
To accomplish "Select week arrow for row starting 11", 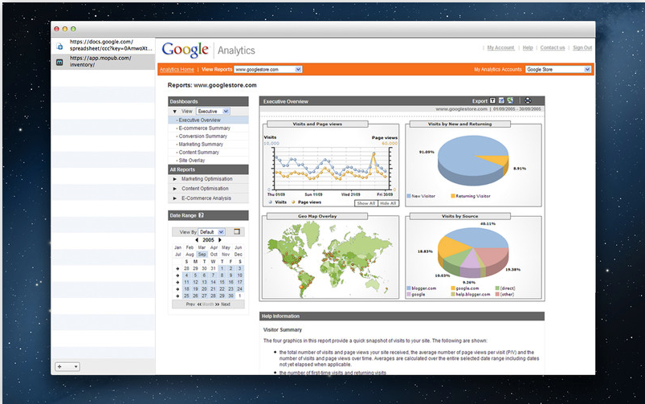I will (178, 282).
